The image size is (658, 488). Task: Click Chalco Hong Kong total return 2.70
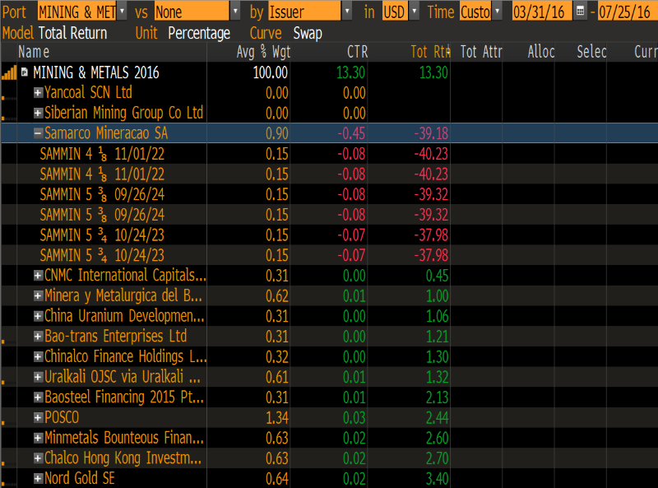coord(438,458)
